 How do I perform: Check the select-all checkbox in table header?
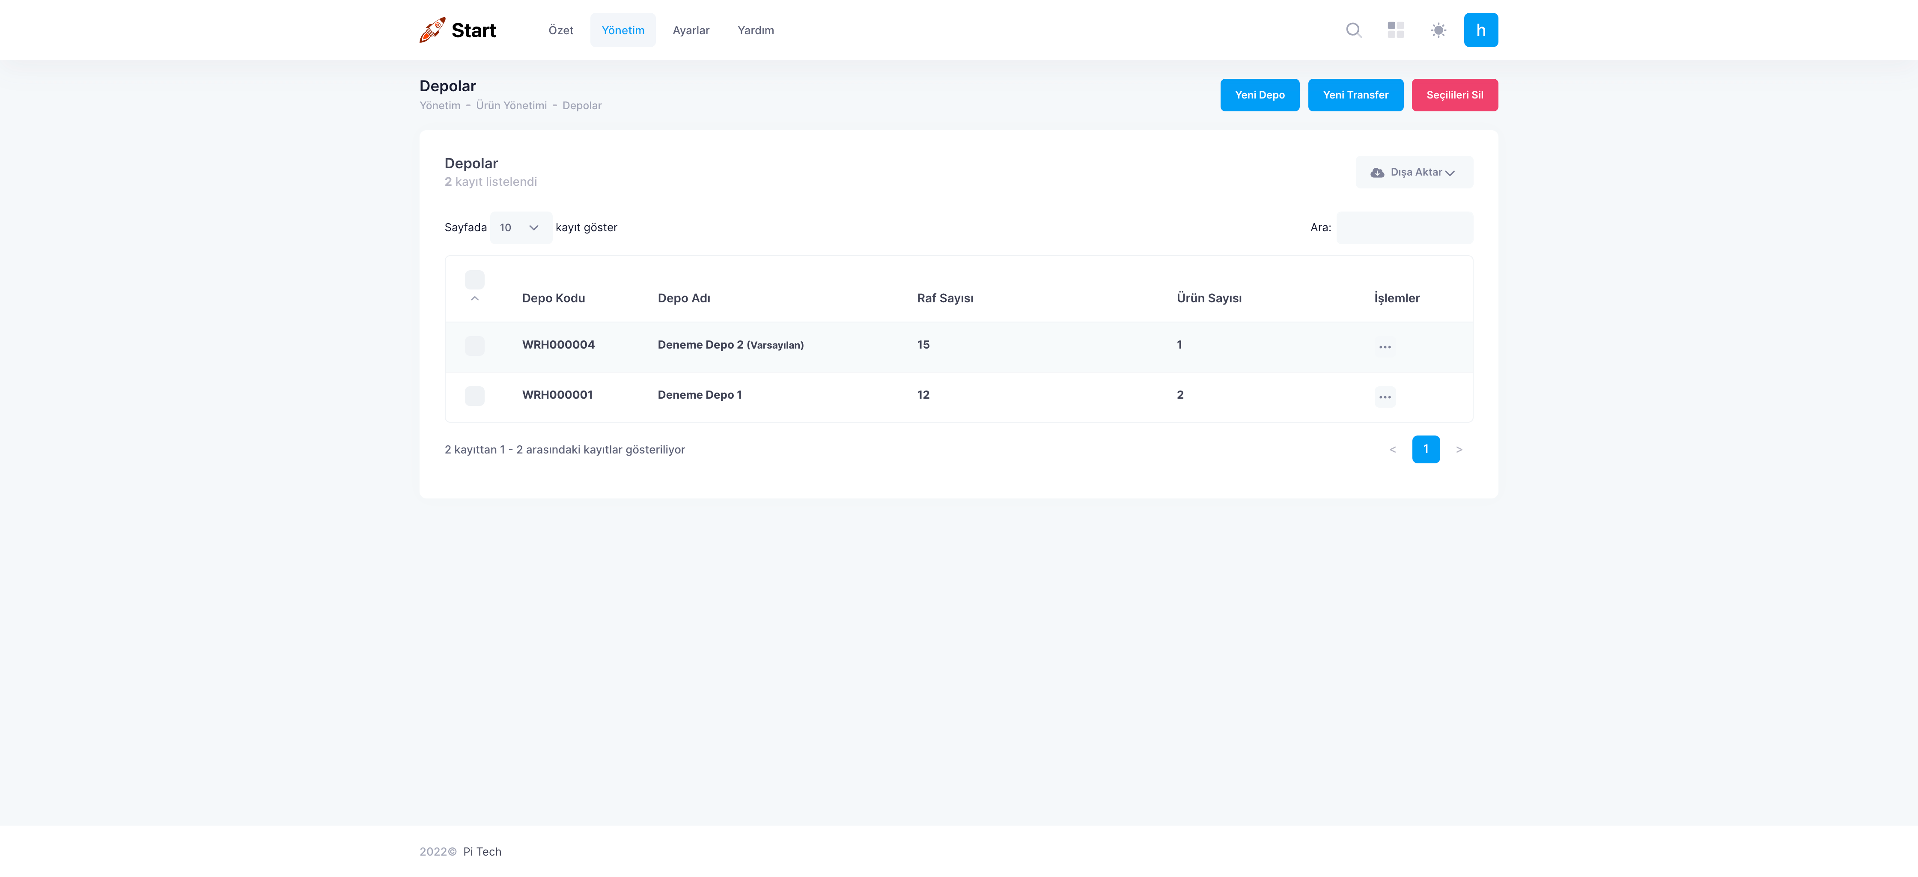pyautogui.click(x=474, y=280)
